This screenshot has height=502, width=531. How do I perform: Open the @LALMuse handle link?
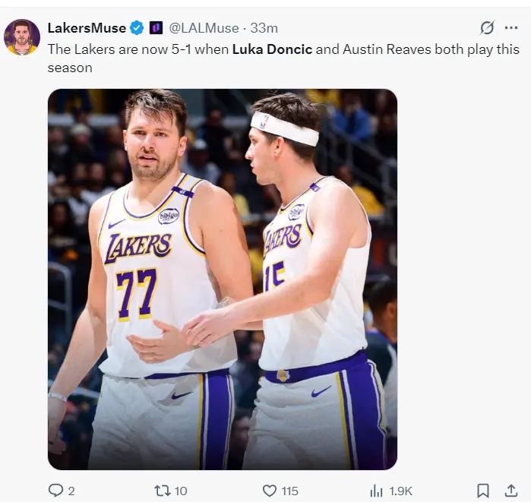click(204, 28)
